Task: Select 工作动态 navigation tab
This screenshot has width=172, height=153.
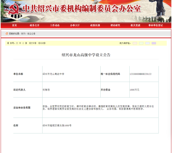Action: [x=55, y=25]
